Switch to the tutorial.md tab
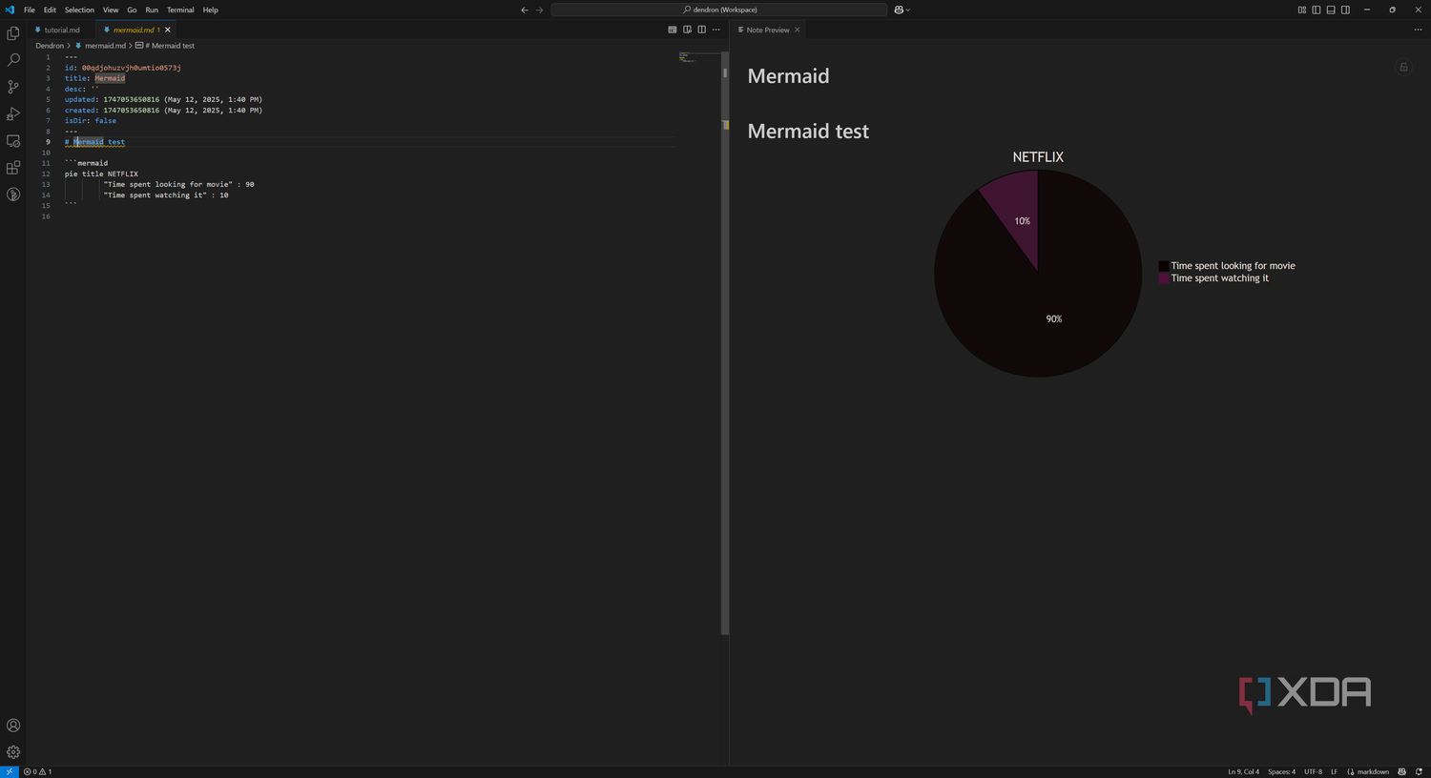The image size is (1431, 778). coord(61,30)
